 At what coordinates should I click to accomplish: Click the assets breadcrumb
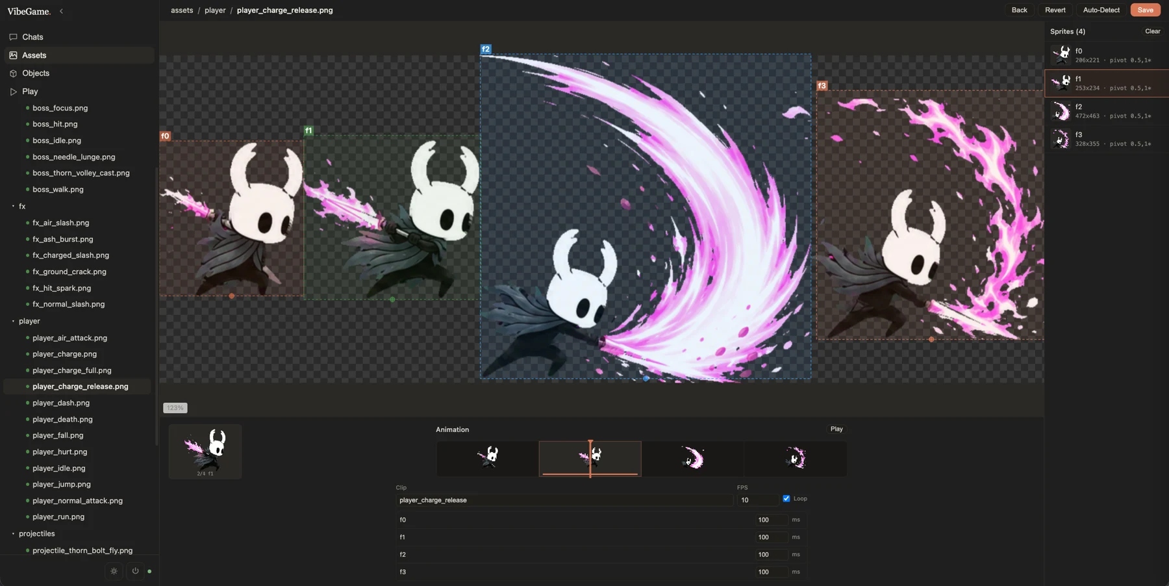182,10
